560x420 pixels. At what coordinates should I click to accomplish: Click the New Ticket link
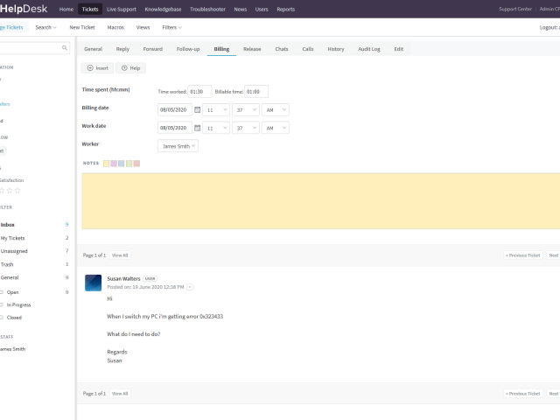coord(82,27)
